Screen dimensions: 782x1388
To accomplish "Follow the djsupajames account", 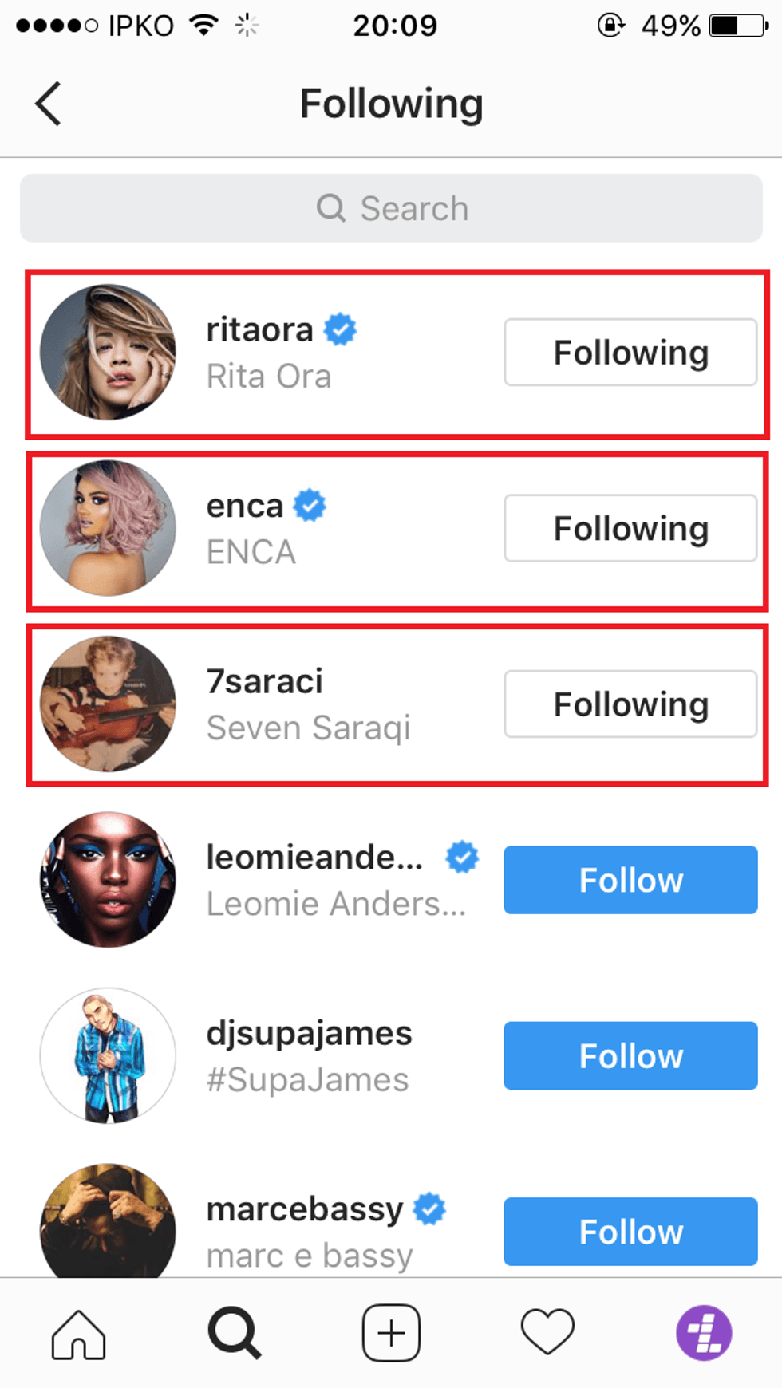I will [630, 1055].
